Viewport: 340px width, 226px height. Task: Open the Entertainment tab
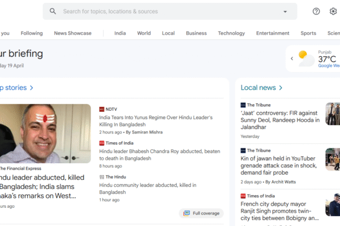click(273, 33)
